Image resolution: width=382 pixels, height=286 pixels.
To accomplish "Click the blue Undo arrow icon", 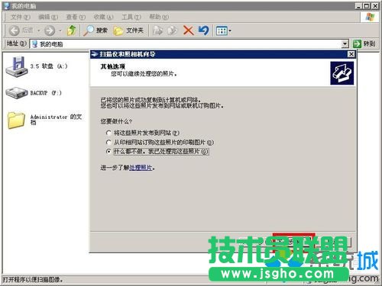I will click(204, 31).
